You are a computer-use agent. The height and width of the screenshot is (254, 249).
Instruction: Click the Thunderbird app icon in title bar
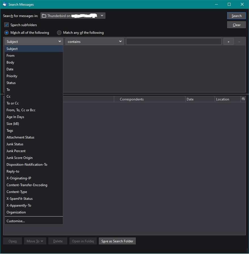[5, 4]
